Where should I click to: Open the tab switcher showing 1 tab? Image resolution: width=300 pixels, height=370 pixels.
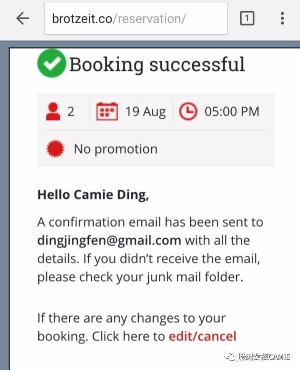pyautogui.click(x=247, y=18)
